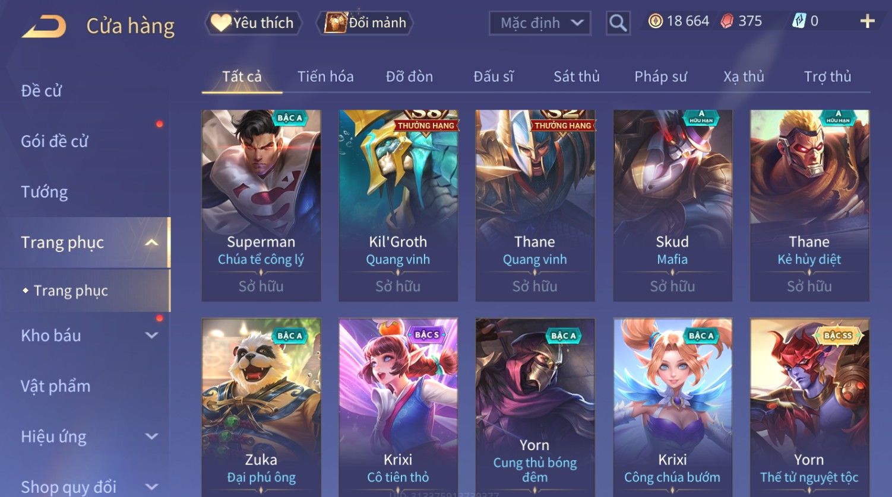Open the Skud Mafia skin card
The width and height of the screenshot is (892, 497).
(x=672, y=205)
